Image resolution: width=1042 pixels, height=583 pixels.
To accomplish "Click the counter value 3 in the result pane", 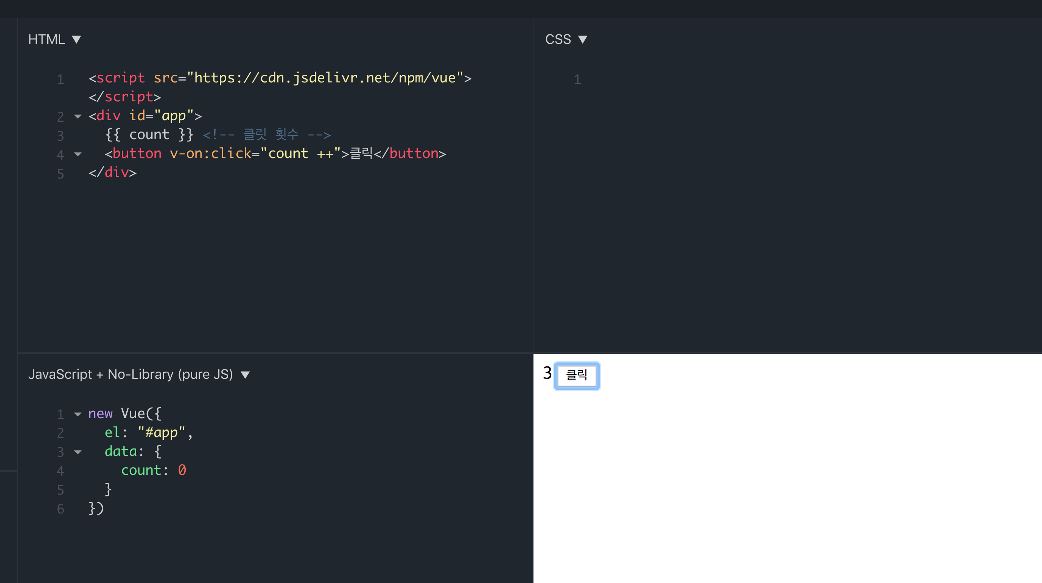I will [546, 374].
